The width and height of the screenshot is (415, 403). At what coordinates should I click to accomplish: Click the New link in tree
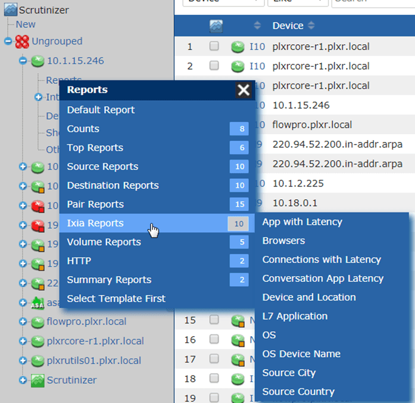click(26, 24)
